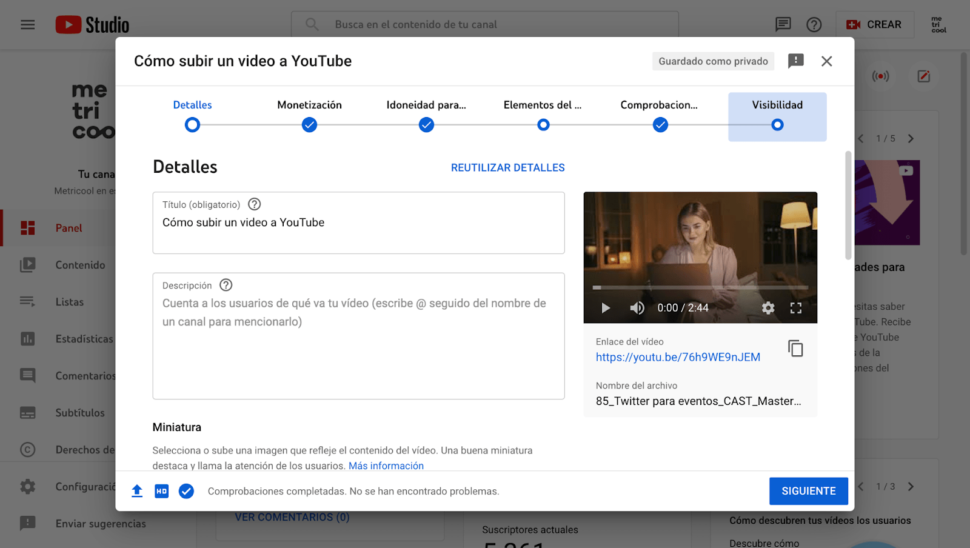Open the help question mark icon
This screenshot has height=548, width=970.
[x=814, y=24]
